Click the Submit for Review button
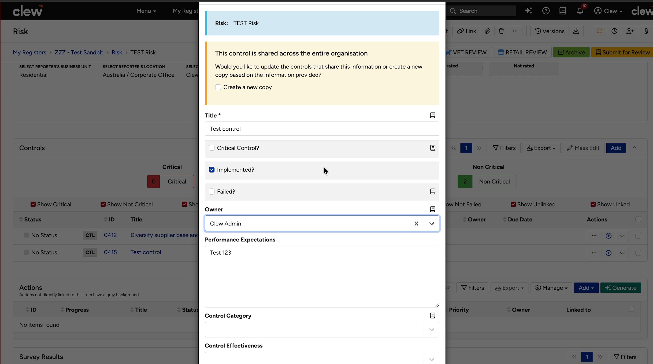 (622, 52)
